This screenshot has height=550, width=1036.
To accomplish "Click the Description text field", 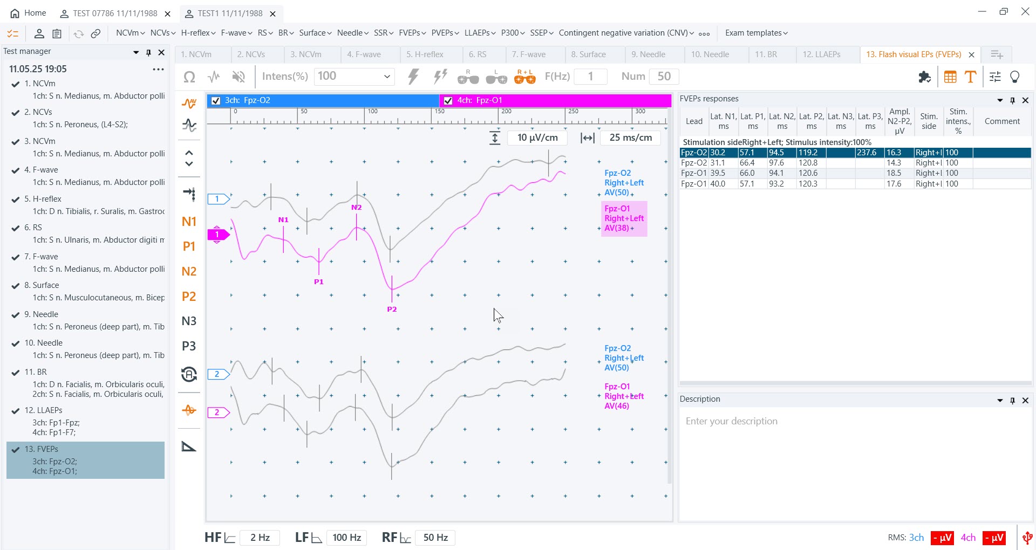I will [855, 421].
